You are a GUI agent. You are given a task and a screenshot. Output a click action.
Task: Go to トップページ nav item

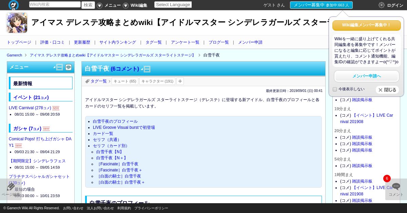[19, 42]
